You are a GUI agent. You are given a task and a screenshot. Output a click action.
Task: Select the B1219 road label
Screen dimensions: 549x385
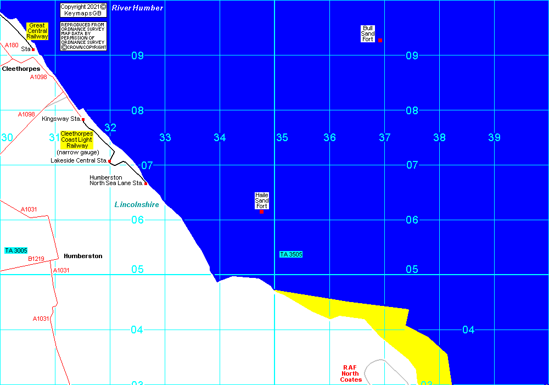(x=36, y=259)
